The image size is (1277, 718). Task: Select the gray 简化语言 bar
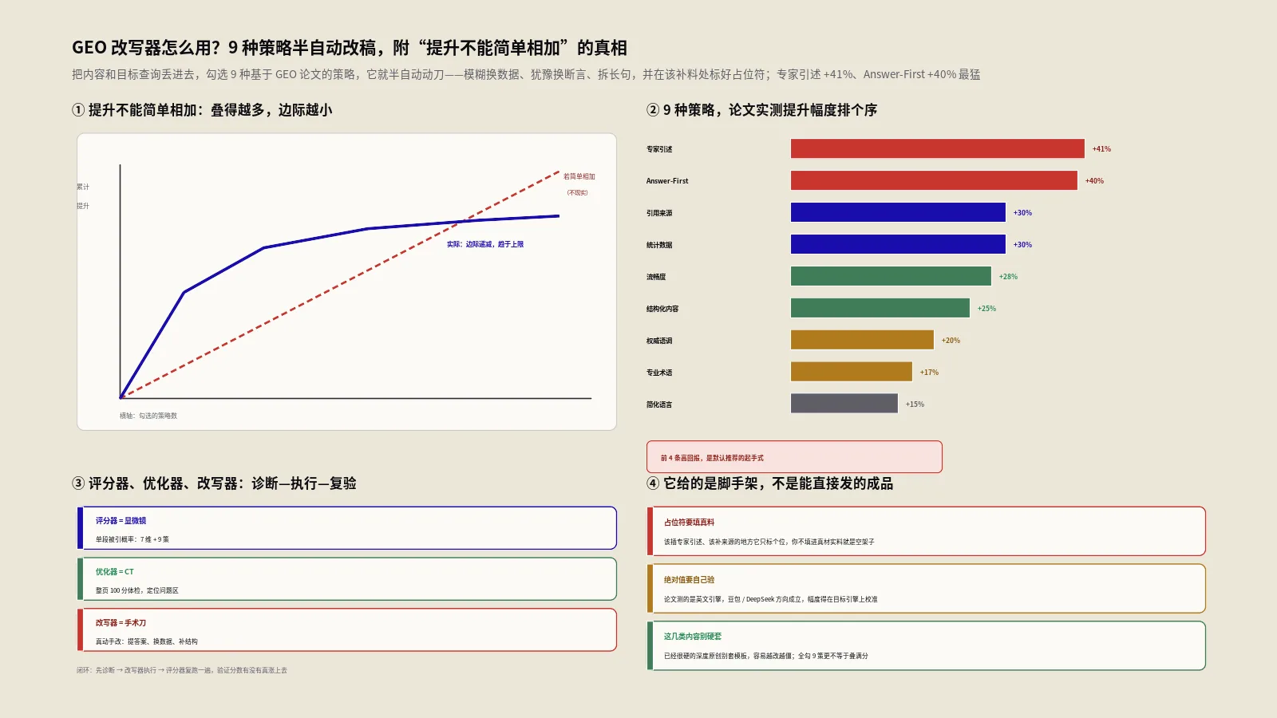[844, 404]
